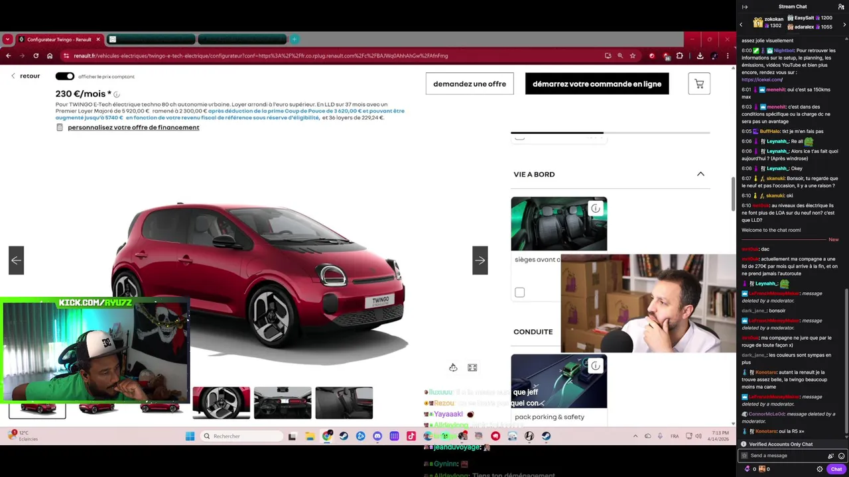The image size is (849, 477).
Task: Switch to Configurateur Twingo tab
Action: (59, 40)
